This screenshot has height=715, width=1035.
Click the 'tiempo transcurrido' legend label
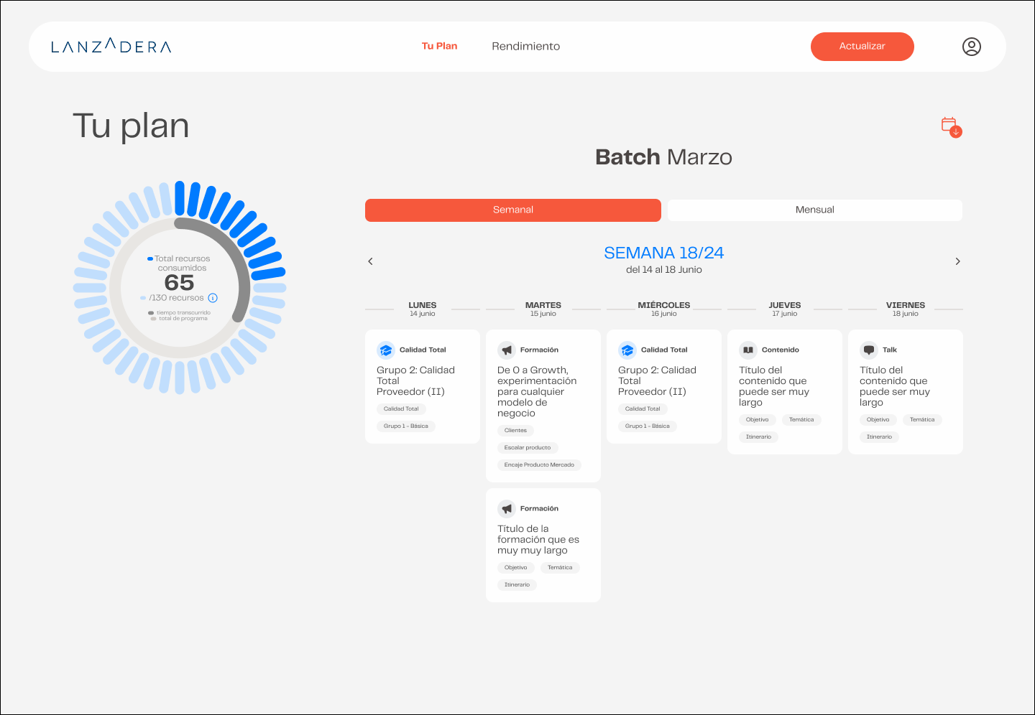click(183, 313)
